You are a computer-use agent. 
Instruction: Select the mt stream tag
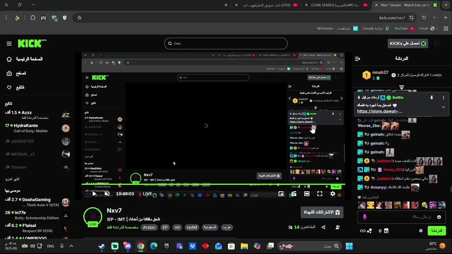(177, 228)
